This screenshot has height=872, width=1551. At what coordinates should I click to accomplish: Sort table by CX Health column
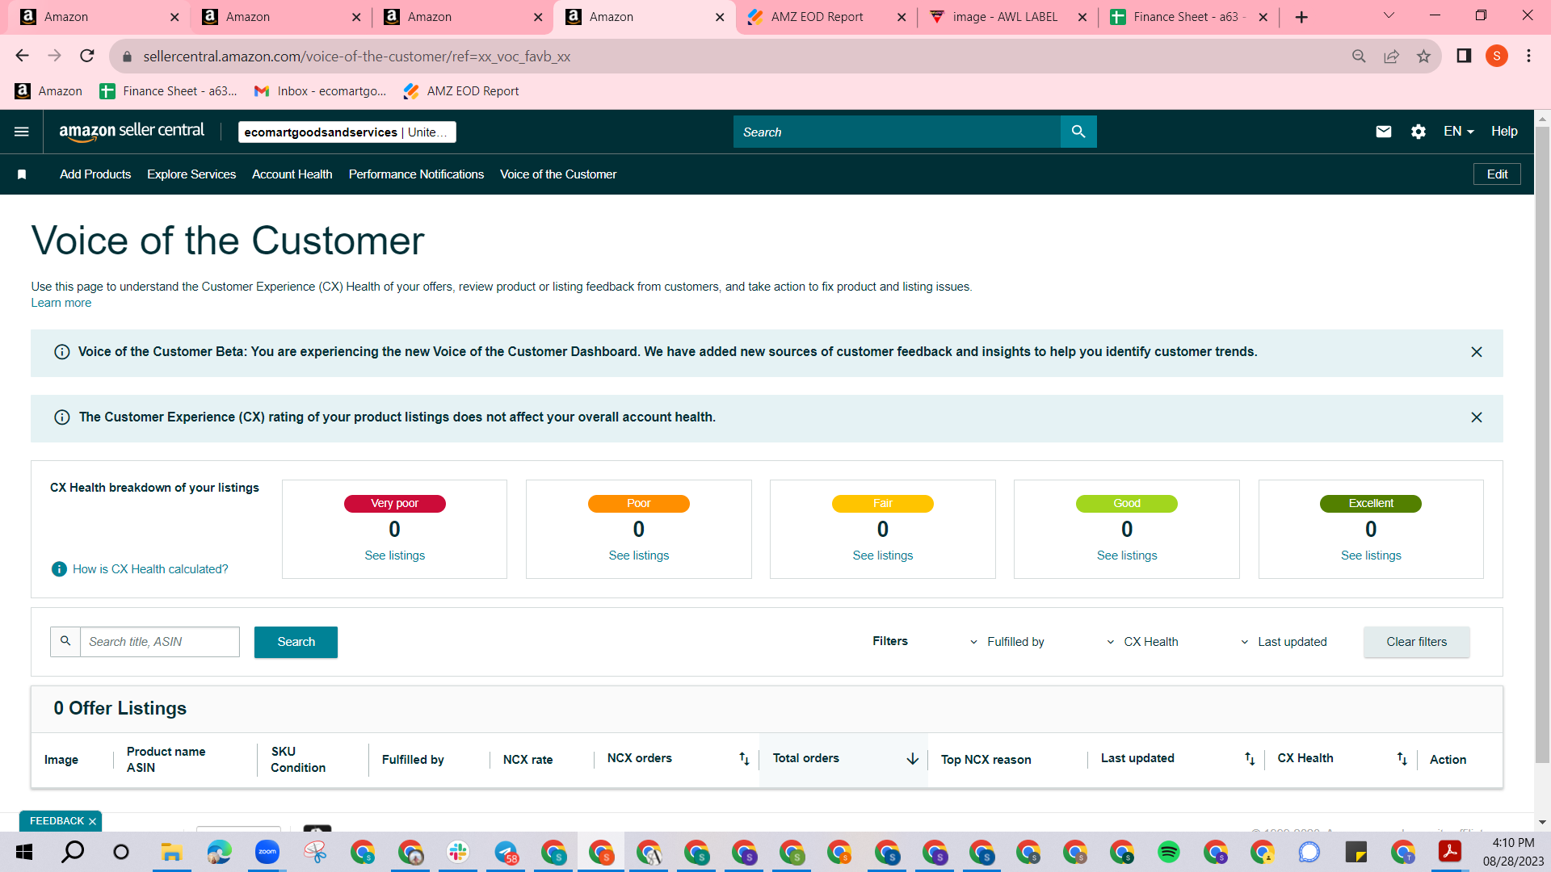(x=1402, y=759)
